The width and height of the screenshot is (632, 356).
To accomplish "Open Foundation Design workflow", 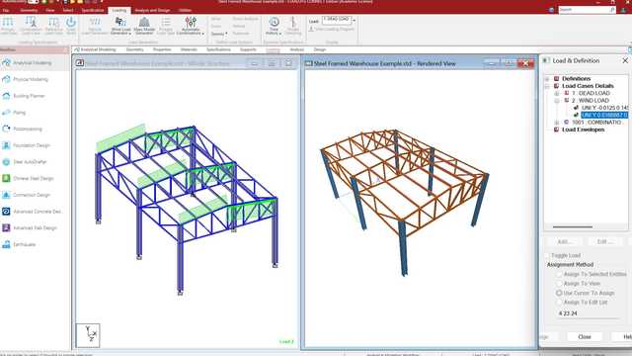I will pyautogui.click(x=27, y=145).
